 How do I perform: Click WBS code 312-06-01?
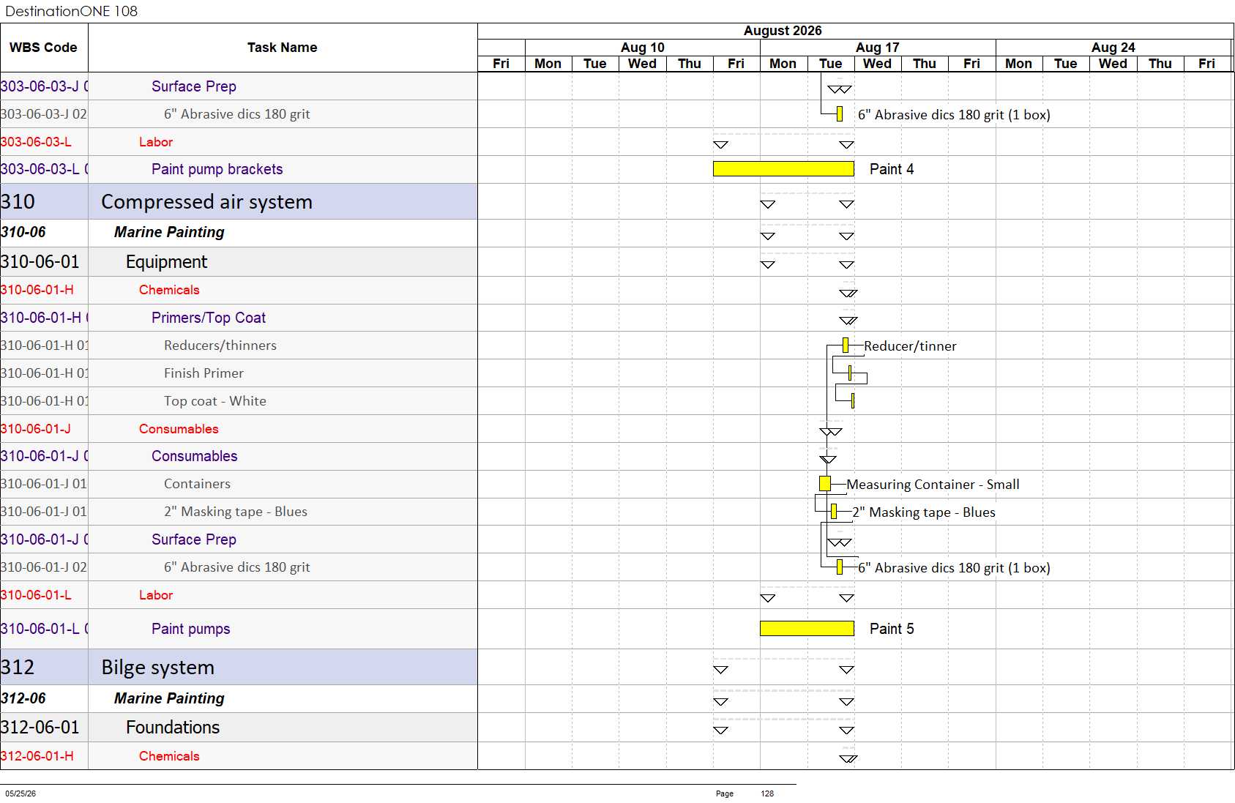(40, 727)
